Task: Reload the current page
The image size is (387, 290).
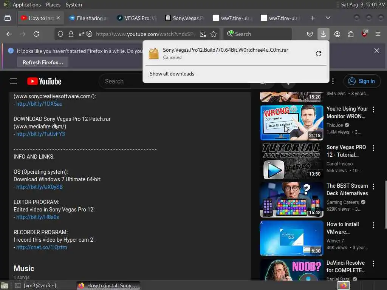Action: (36, 34)
